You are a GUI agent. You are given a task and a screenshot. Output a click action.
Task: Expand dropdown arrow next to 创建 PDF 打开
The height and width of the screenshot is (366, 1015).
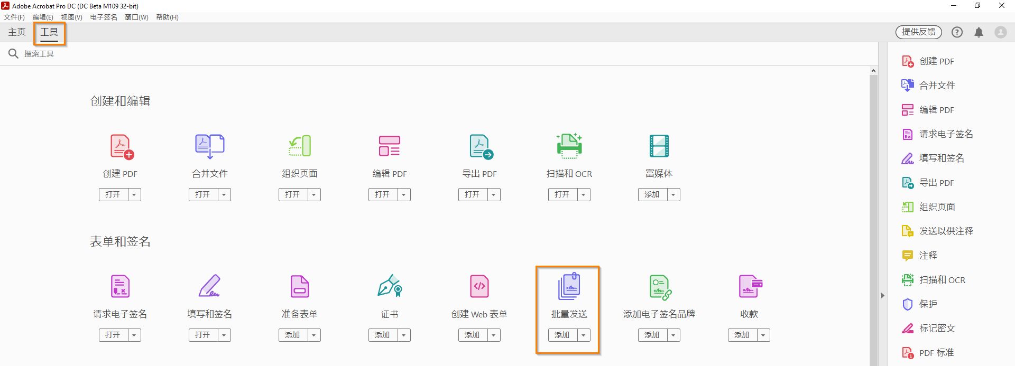point(134,195)
